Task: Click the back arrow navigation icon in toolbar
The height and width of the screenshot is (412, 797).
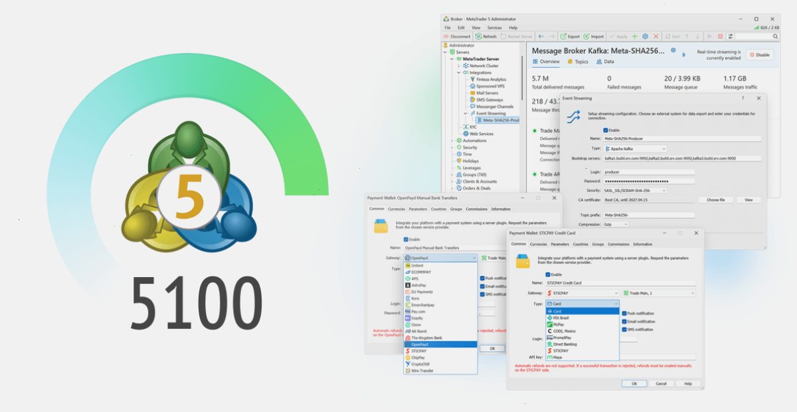Action: pyautogui.click(x=541, y=37)
